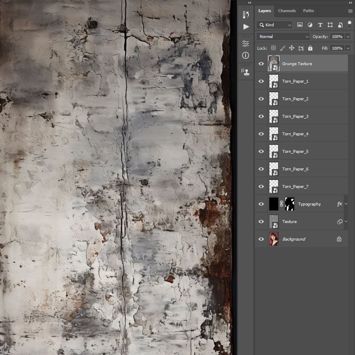This screenshot has height=355, width=355.
Task: Hide the Background layer
Action: coord(261,239)
